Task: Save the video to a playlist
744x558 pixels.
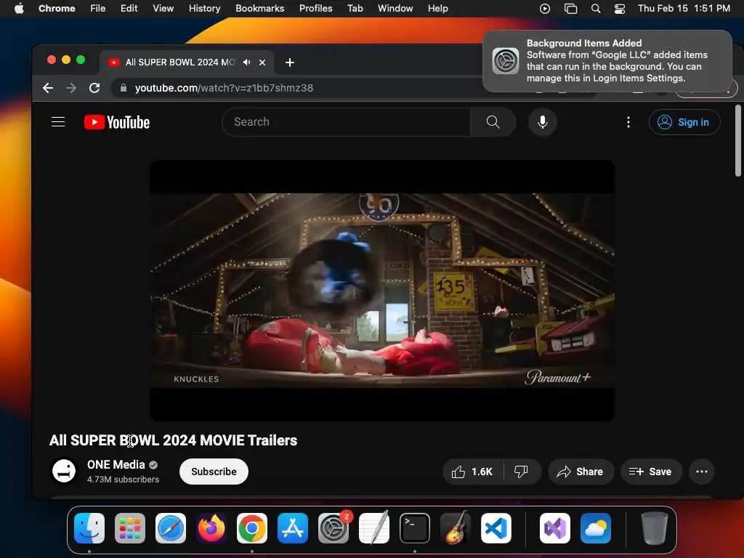Action: click(651, 472)
